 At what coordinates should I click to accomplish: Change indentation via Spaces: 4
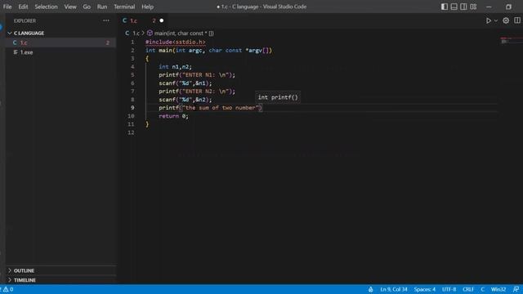tap(425, 289)
